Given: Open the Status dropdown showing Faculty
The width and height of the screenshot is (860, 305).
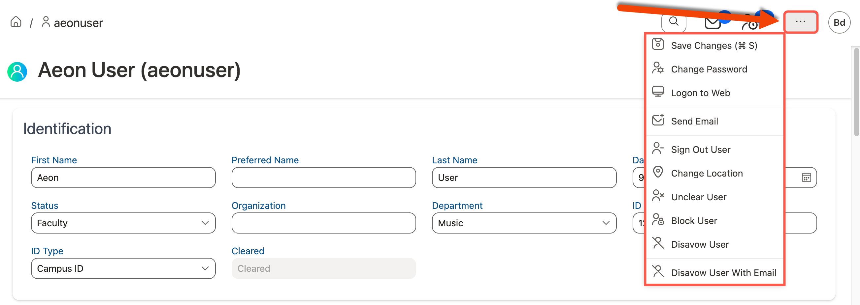Looking at the screenshot, I should pyautogui.click(x=123, y=223).
